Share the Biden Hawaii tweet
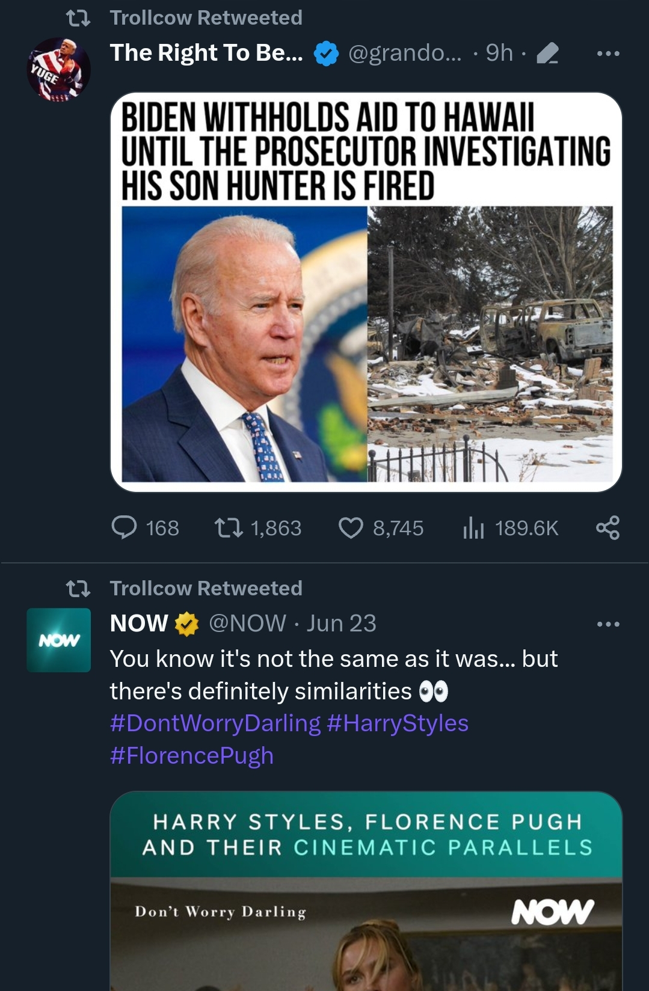649x991 pixels. [607, 528]
